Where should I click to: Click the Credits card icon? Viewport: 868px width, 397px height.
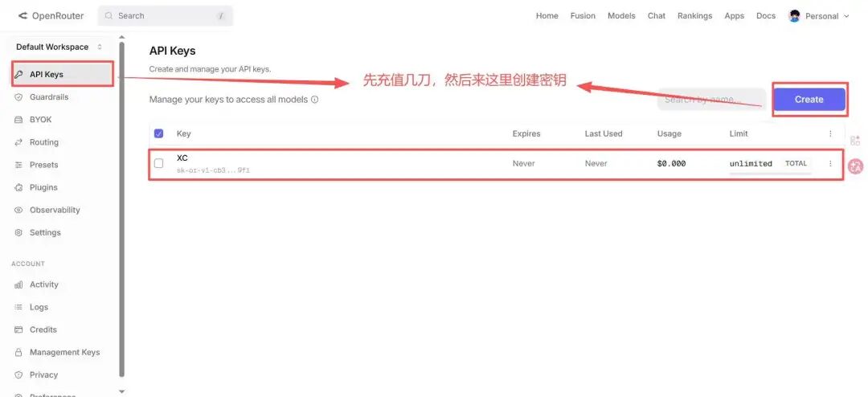coord(18,329)
